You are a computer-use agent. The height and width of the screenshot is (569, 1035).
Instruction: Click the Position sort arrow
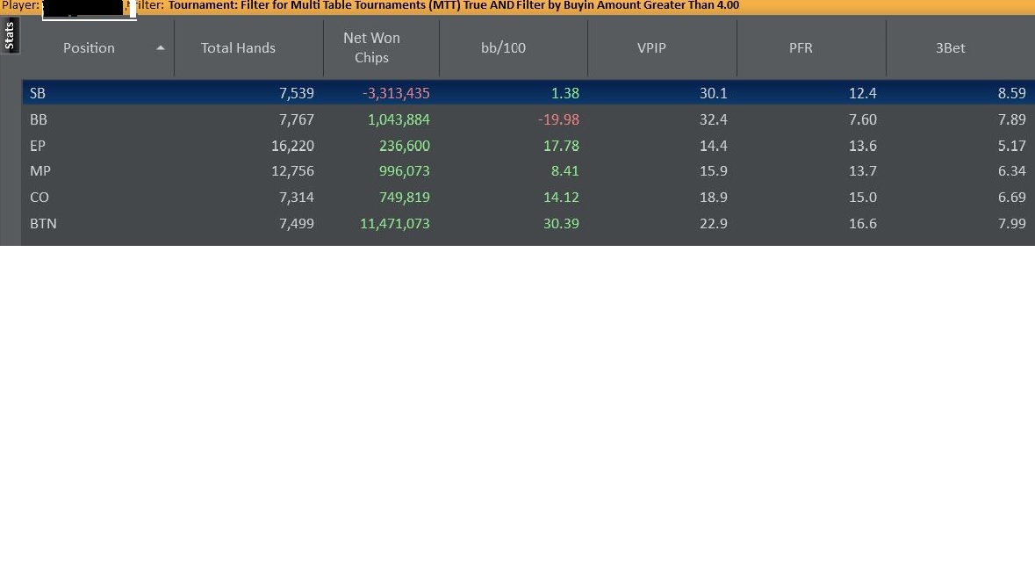point(160,48)
